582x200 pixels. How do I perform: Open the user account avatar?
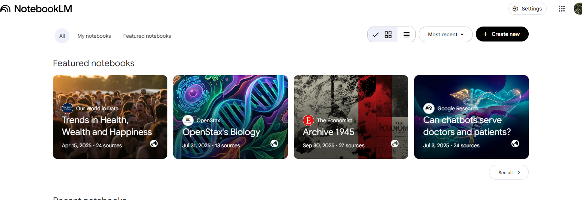tap(578, 9)
